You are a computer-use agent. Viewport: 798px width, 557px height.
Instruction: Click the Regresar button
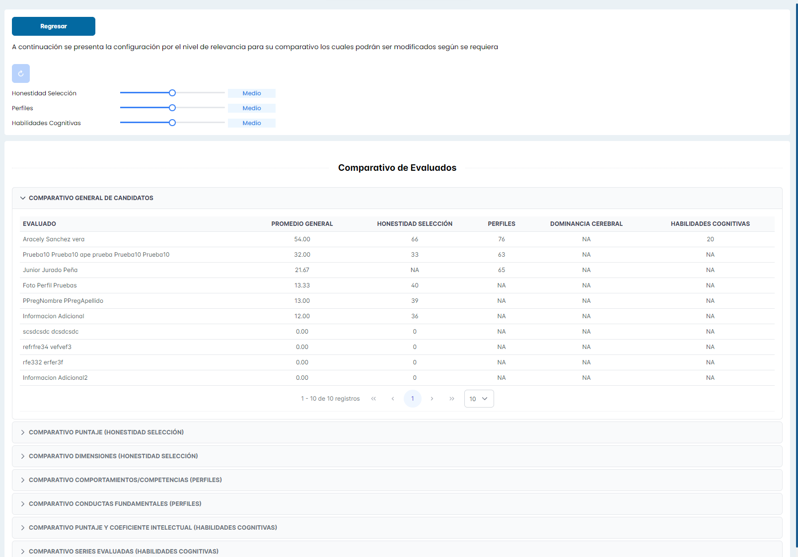click(54, 26)
